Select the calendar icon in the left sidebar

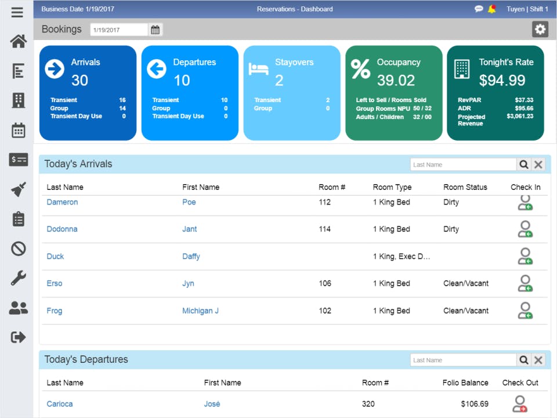pyautogui.click(x=18, y=131)
